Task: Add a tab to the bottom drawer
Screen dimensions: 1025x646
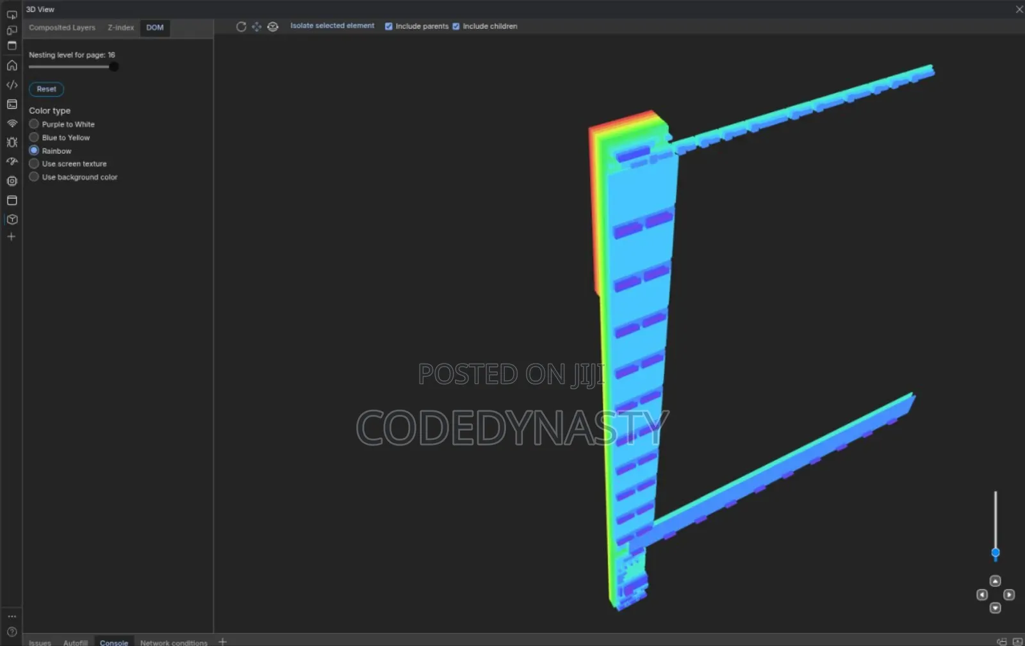Action: click(222, 642)
